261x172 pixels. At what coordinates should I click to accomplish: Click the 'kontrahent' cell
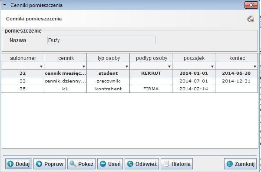[109, 89]
